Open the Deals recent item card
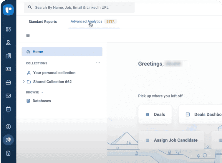 155,114
